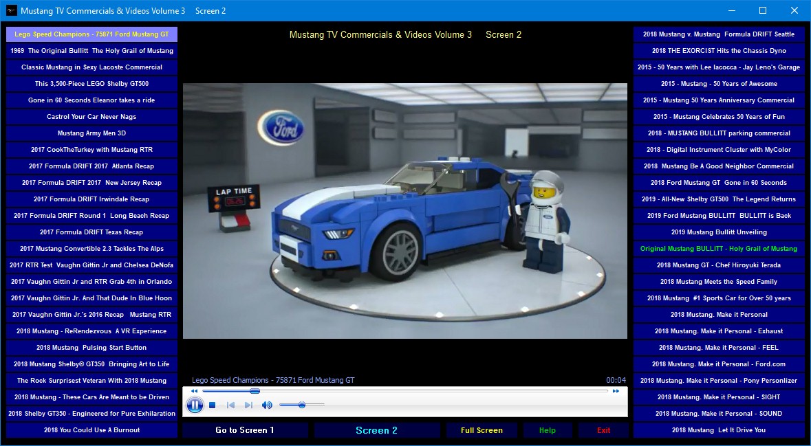The image size is (811, 446).
Task: Play 2018 Shelby GT350 Engineered for Pure Exhilaration
Action: point(91,414)
